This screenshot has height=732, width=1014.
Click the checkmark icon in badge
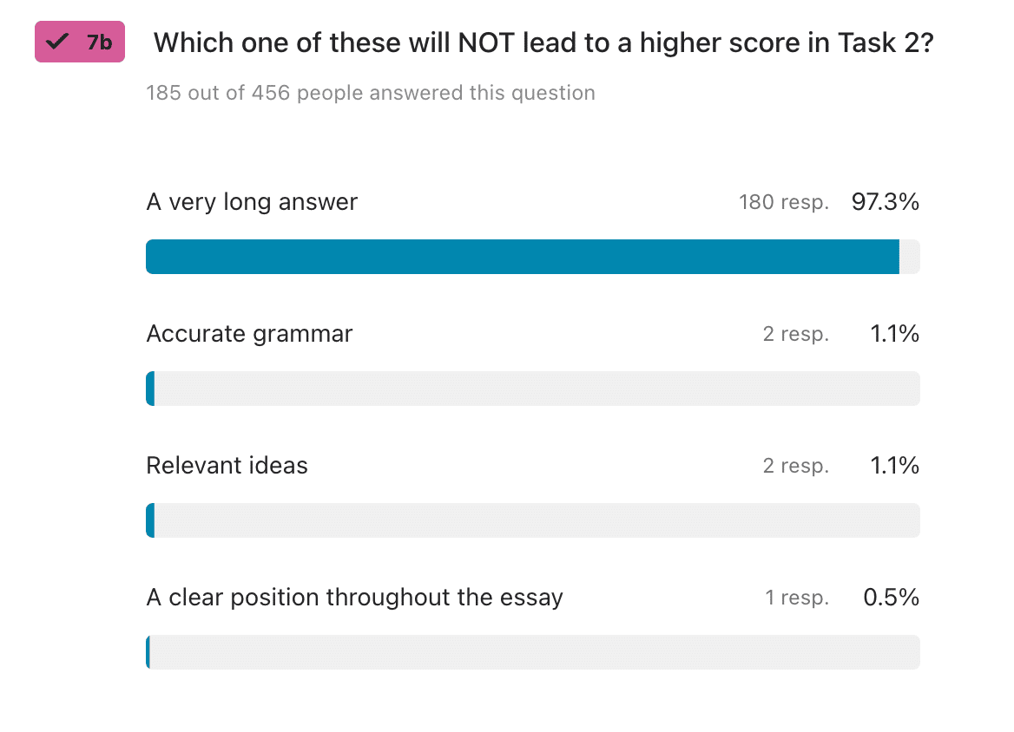click(x=57, y=42)
